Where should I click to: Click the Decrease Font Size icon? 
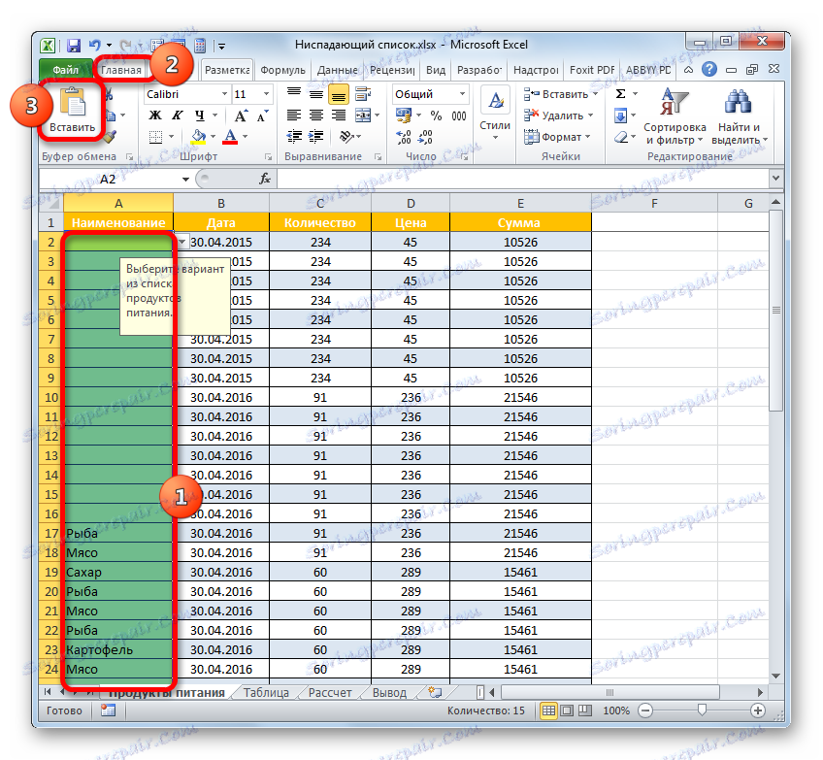262,116
